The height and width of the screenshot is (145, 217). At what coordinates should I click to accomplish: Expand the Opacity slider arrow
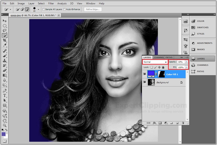[x=186, y=62]
